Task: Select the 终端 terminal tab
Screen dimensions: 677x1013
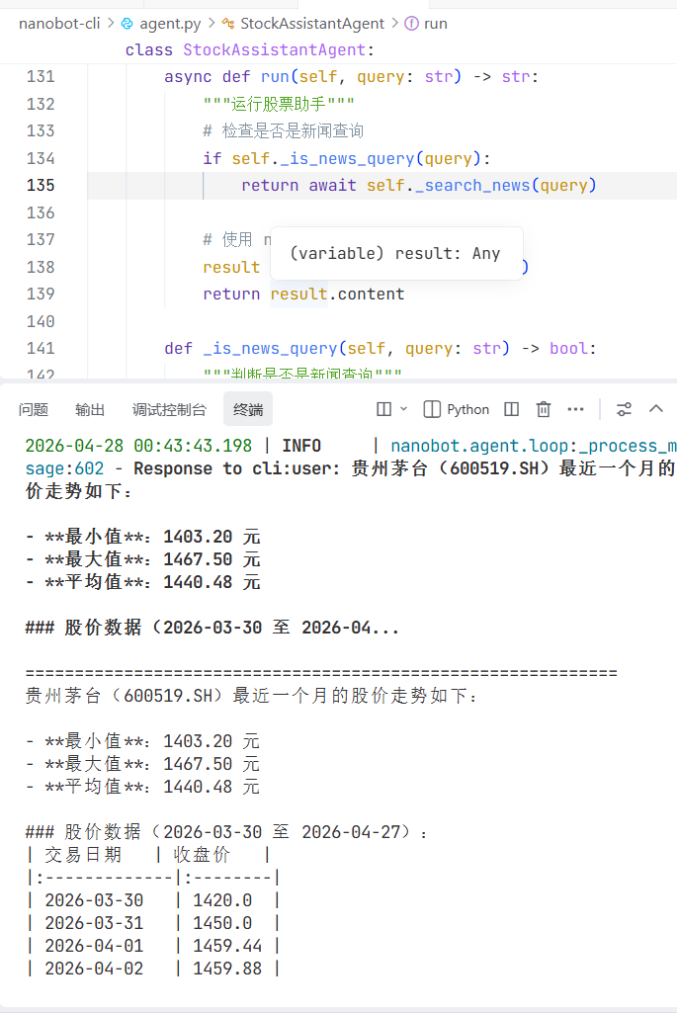Action: click(248, 409)
